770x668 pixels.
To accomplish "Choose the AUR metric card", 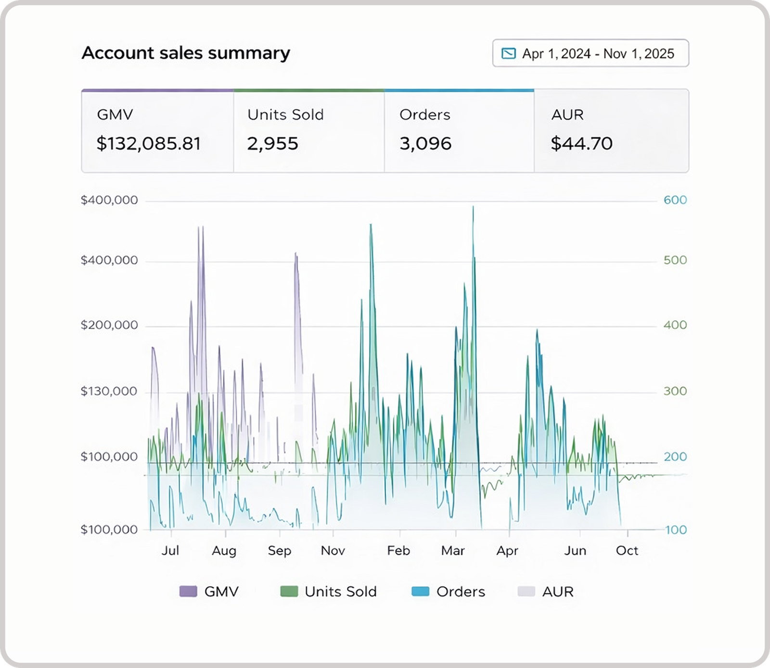I will 611,131.
